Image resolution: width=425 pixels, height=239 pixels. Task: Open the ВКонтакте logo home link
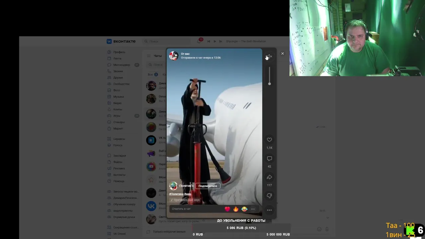pyautogui.click(x=121, y=41)
